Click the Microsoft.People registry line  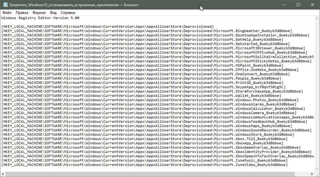141,78
